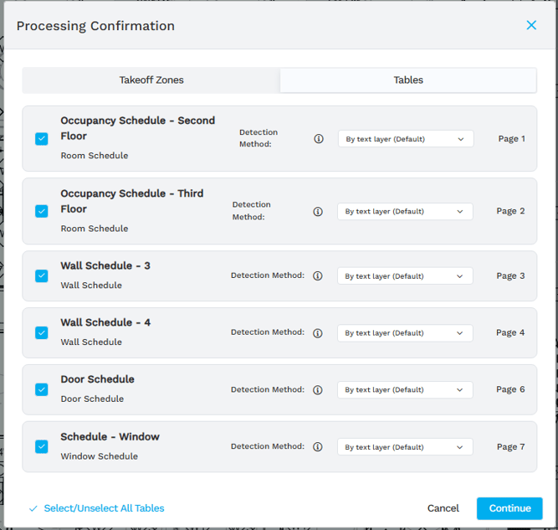Click the Continue button
This screenshot has height=530, width=558.
coord(509,508)
